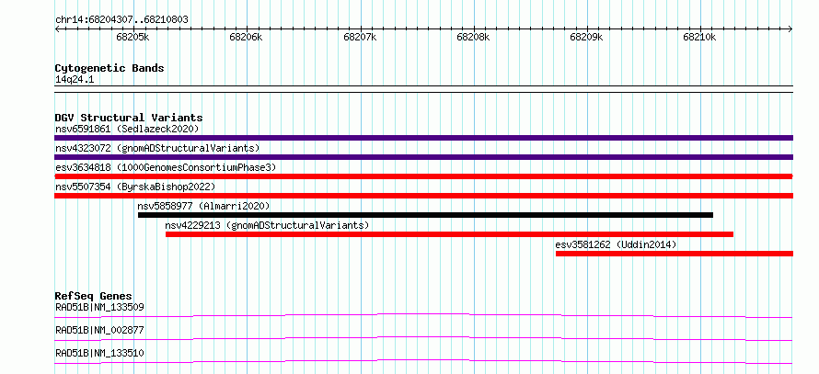The height and width of the screenshot is (374, 819).
Task: Open the Cytogenetic Bands track heading
Action: (110, 68)
